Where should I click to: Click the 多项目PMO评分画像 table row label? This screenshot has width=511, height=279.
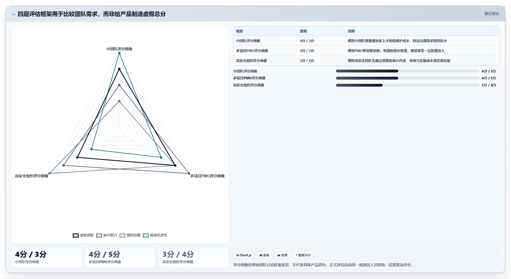click(x=252, y=51)
